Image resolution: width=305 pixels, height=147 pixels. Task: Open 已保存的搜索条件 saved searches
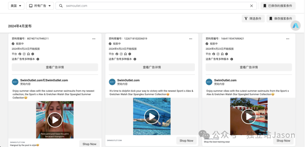tap(278, 6)
